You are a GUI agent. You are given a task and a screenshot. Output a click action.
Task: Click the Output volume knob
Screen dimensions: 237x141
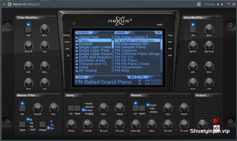[203, 124]
